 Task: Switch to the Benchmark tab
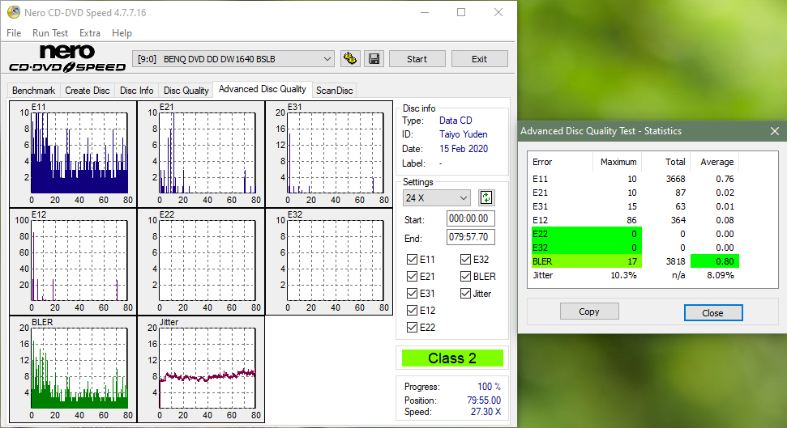pyautogui.click(x=33, y=91)
